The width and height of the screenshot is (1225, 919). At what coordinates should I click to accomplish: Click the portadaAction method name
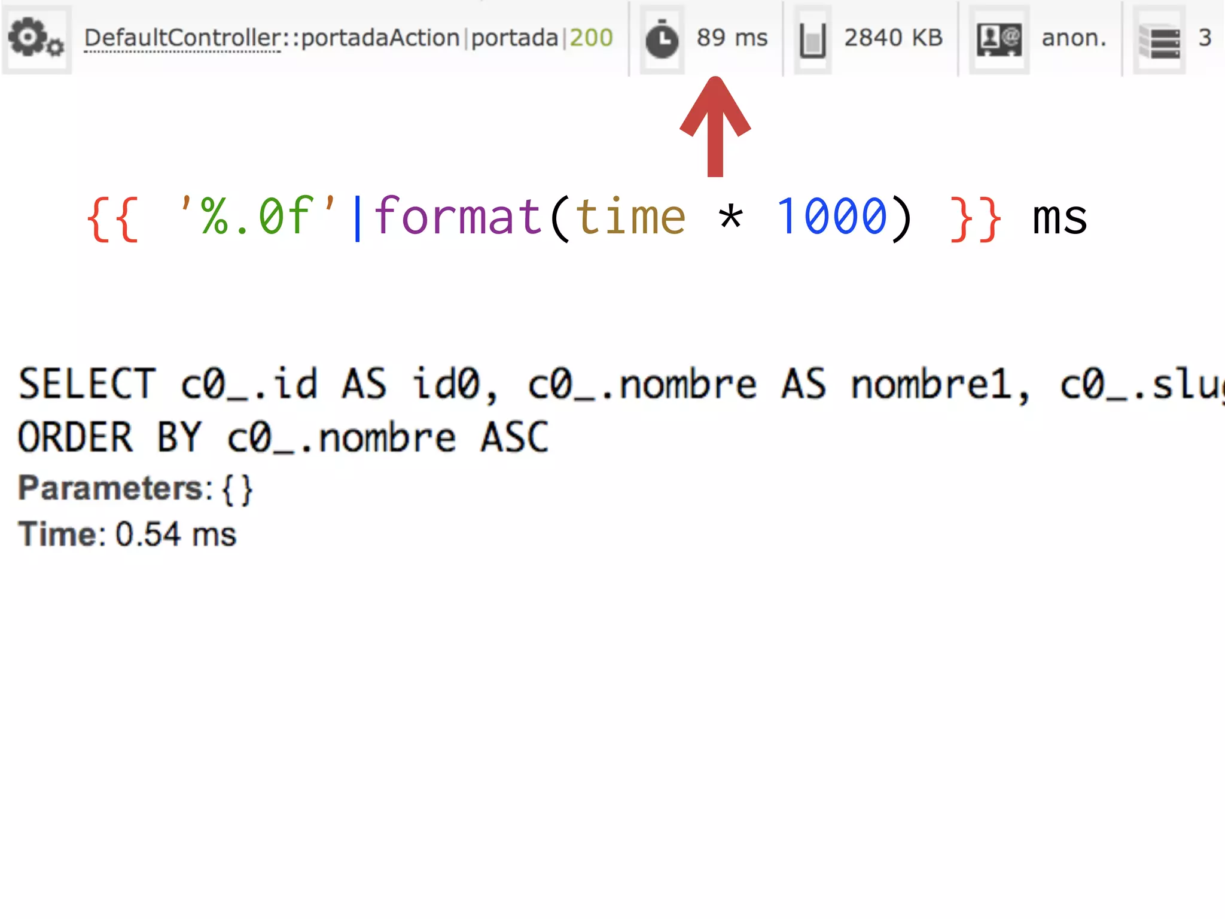380,38
